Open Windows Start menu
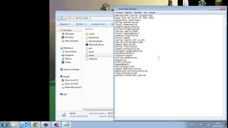 tap(4, 125)
